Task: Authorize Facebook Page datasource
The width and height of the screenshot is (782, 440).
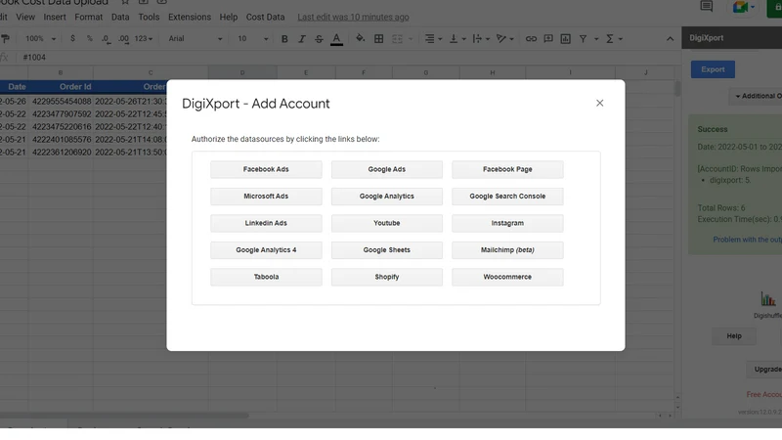Action: click(x=507, y=169)
